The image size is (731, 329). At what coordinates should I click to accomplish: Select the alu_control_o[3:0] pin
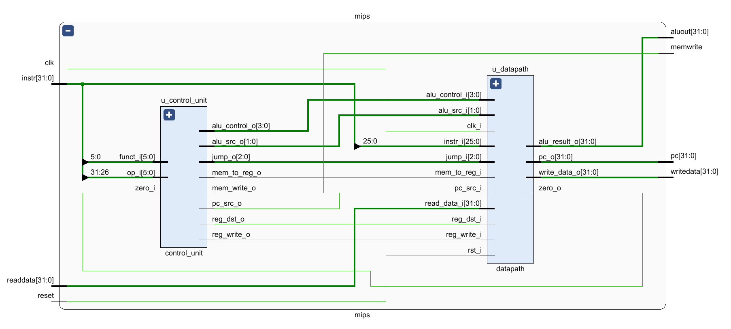point(241,126)
